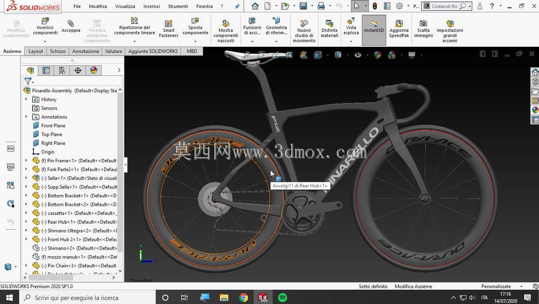Image resolution: width=539 pixels, height=304 pixels.
Task: Click Nuovo studio di movimento icon
Action: 304,23
